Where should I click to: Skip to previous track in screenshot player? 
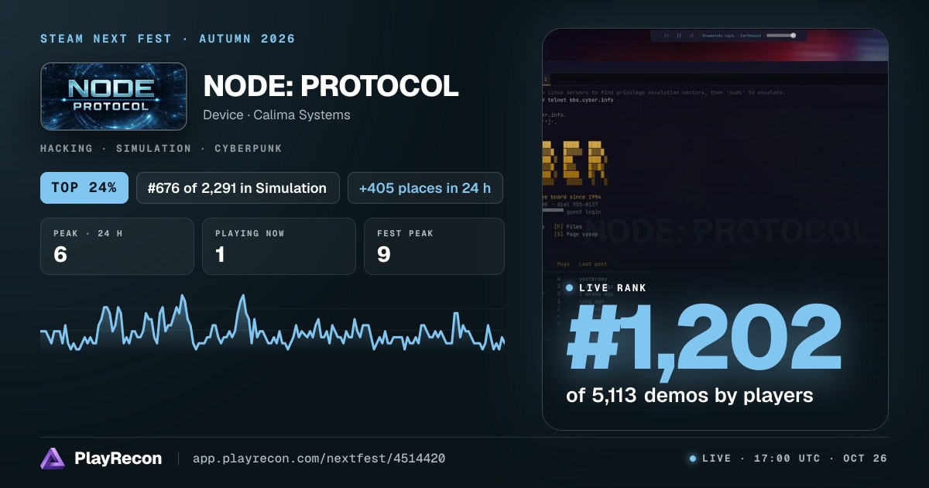pos(667,35)
